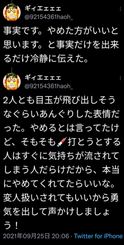Click the first tweet's display name ギィエェェェ

(43, 9)
